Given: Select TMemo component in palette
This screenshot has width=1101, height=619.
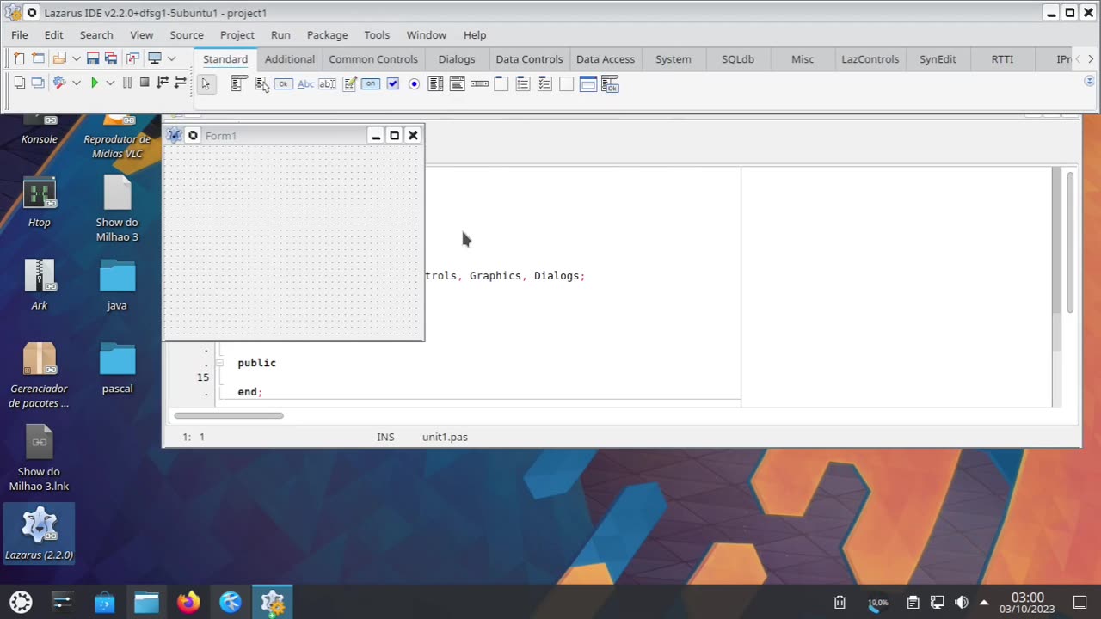Looking at the screenshot, I should (x=349, y=84).
